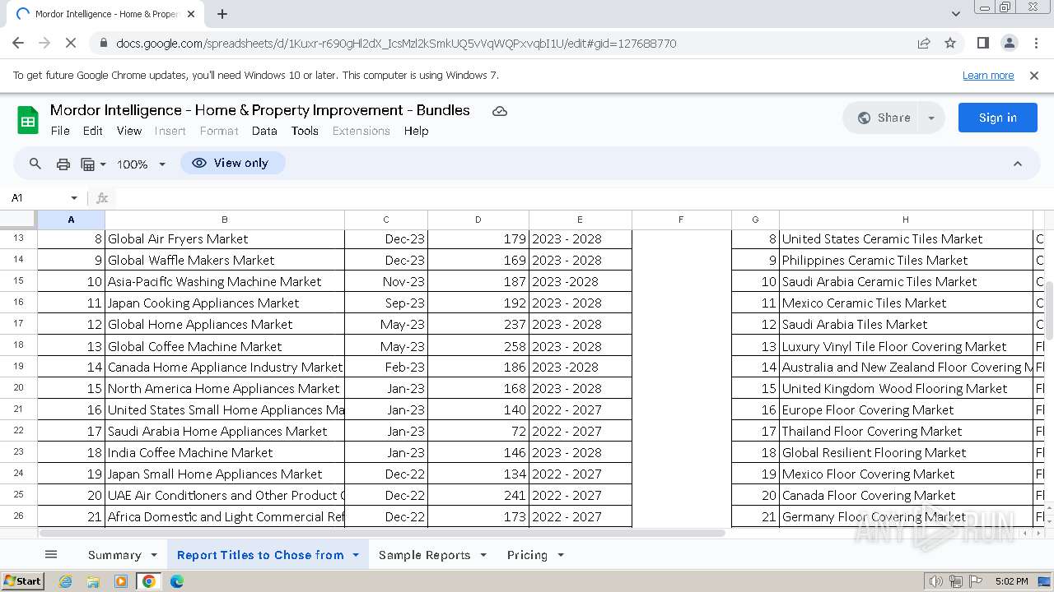Click the Chrome share page icon

click(x=924, y=43)
